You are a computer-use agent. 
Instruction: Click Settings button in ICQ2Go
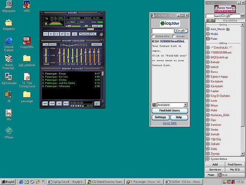(160, 117)
